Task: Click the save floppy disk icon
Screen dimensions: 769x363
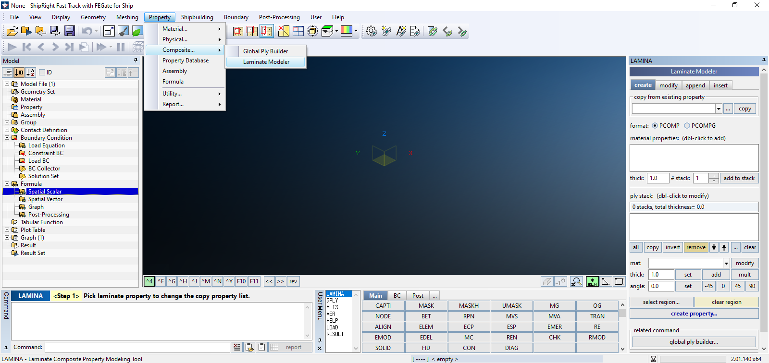Action: tap(70, 31)
